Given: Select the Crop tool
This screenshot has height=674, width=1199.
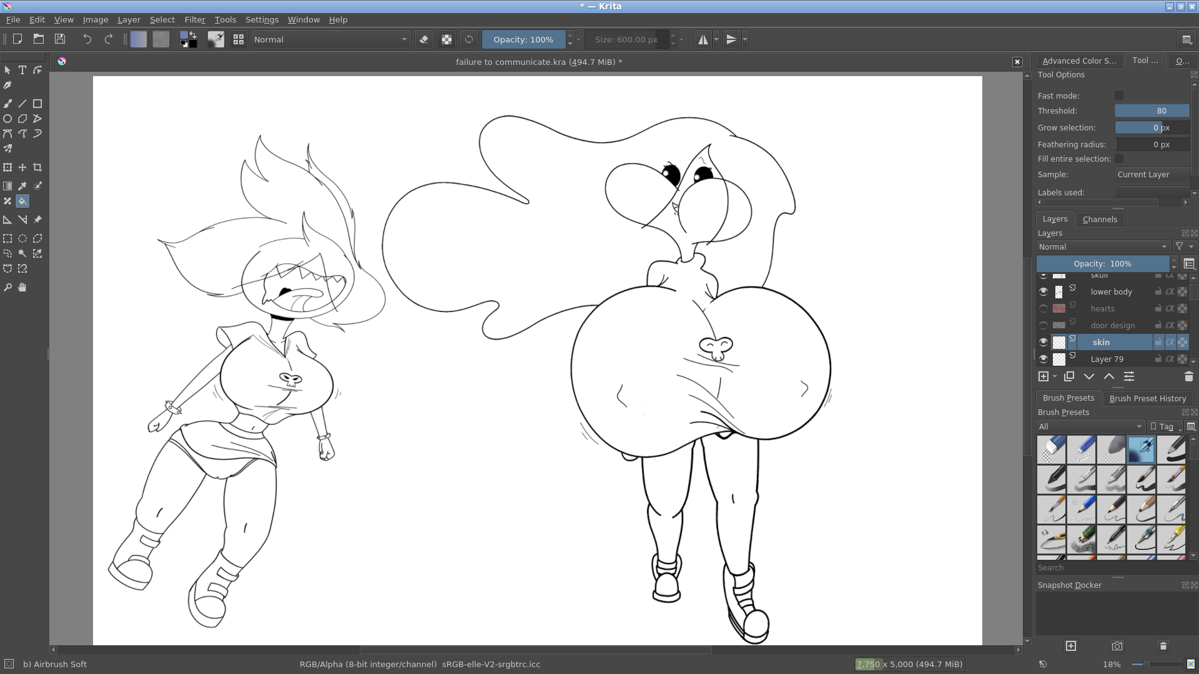Looking at the screenshot, I should [37, 167].
